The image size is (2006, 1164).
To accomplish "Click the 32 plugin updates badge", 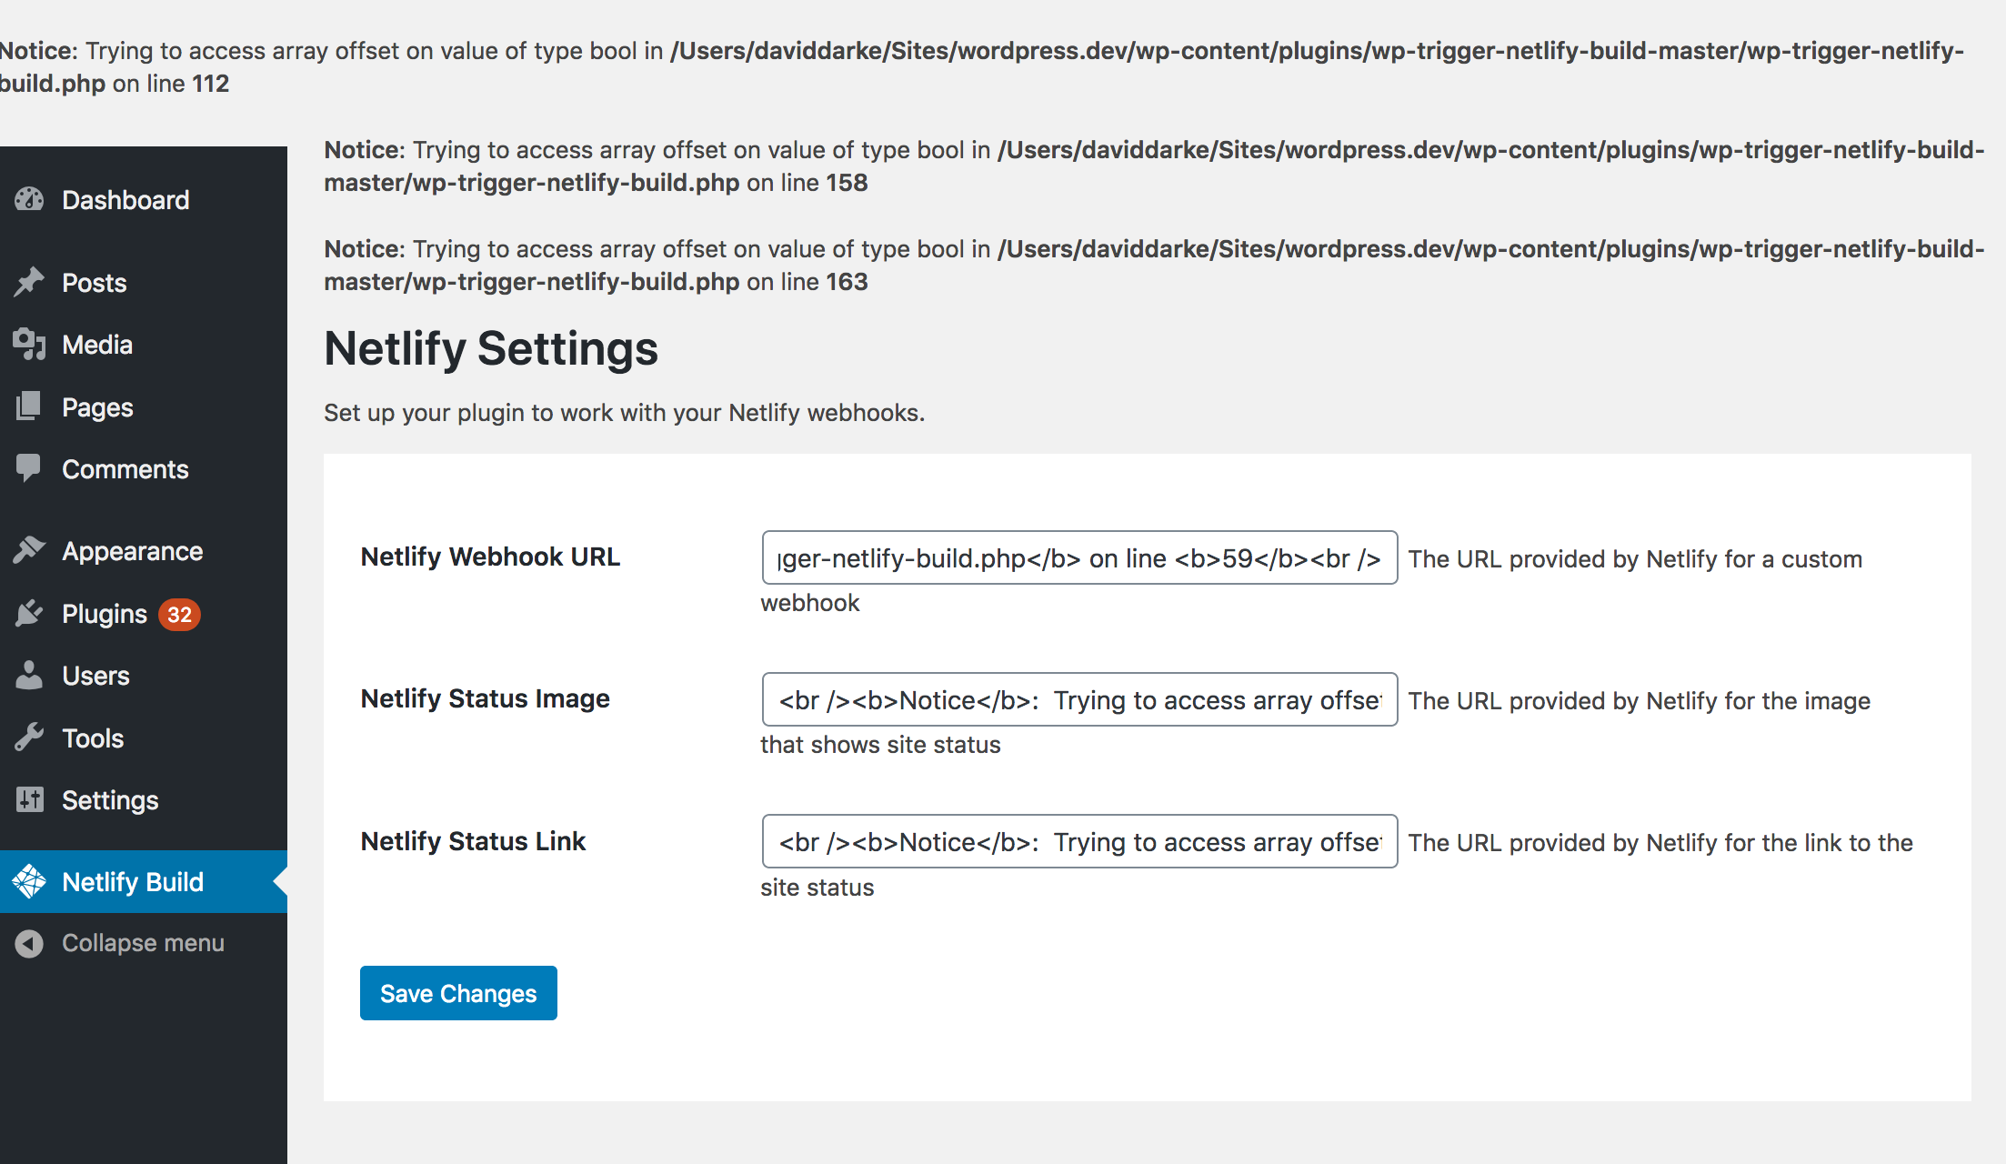I will click(x=179, y=615).
